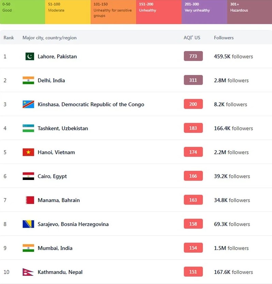272x284 pixels.
Task: Select the Egypt flag next to Cairo
Action: [28, 176]
